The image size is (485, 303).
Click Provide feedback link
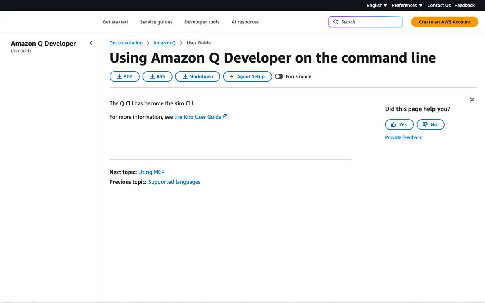coord(403,137)
